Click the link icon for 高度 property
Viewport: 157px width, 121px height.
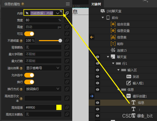(x=67, y=27)
